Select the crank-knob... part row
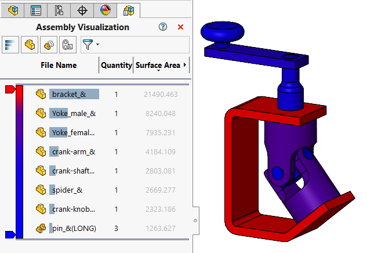367x253 pixels. click(108, 209)
